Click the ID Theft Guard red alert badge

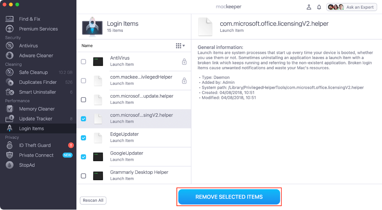click(x=71, y=145)
